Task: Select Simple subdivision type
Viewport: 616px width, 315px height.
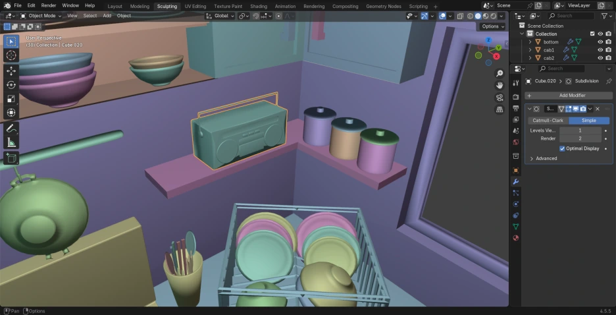Action: click(x=588, y=121)
